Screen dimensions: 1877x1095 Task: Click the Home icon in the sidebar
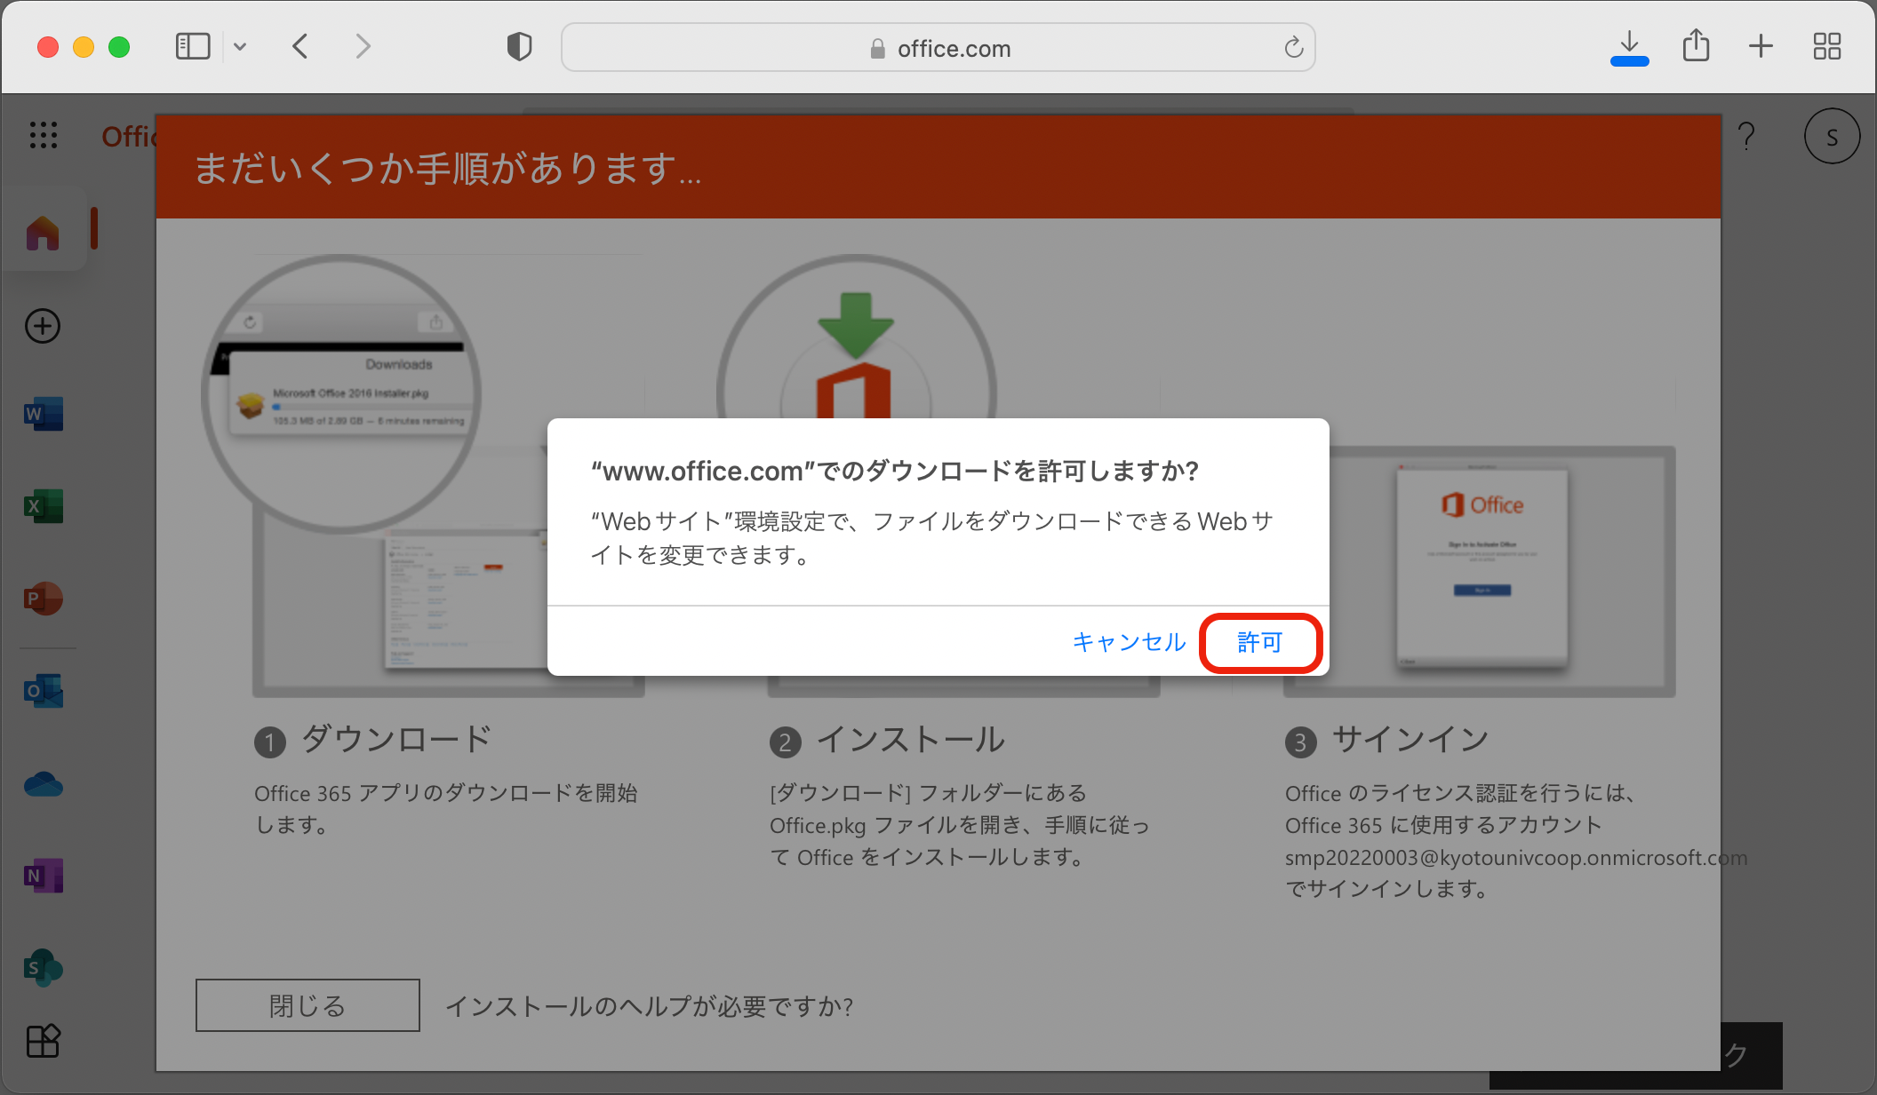coord(43,233)
